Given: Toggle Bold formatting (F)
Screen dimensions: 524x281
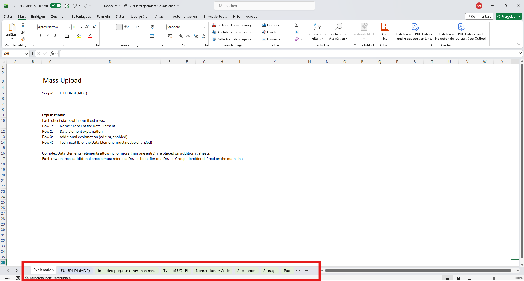Looking at the screenshot, I should 41,36.
